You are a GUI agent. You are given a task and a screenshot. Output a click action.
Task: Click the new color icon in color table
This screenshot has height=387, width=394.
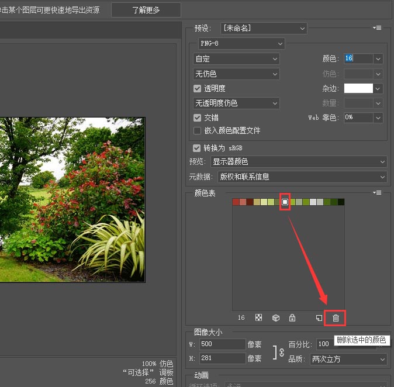(319, 318)
